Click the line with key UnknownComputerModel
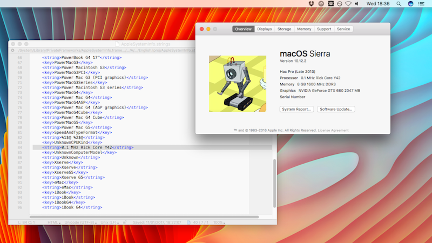This screenshot has width=432, height=243. (79, 152)
